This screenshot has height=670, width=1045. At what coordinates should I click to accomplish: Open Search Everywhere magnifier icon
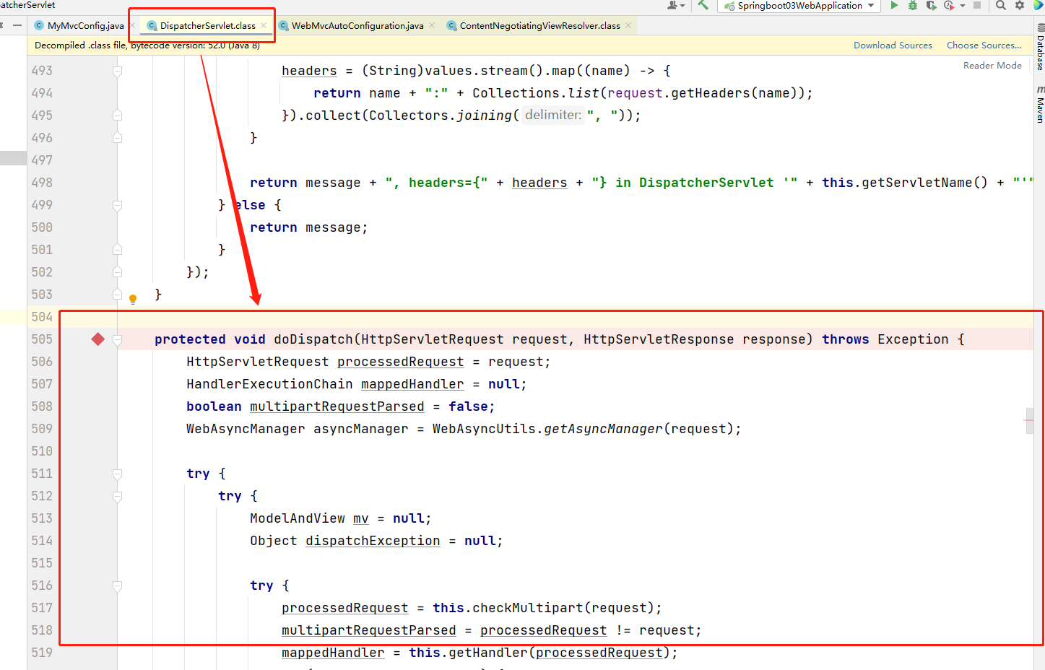(x=1000, y=5)
